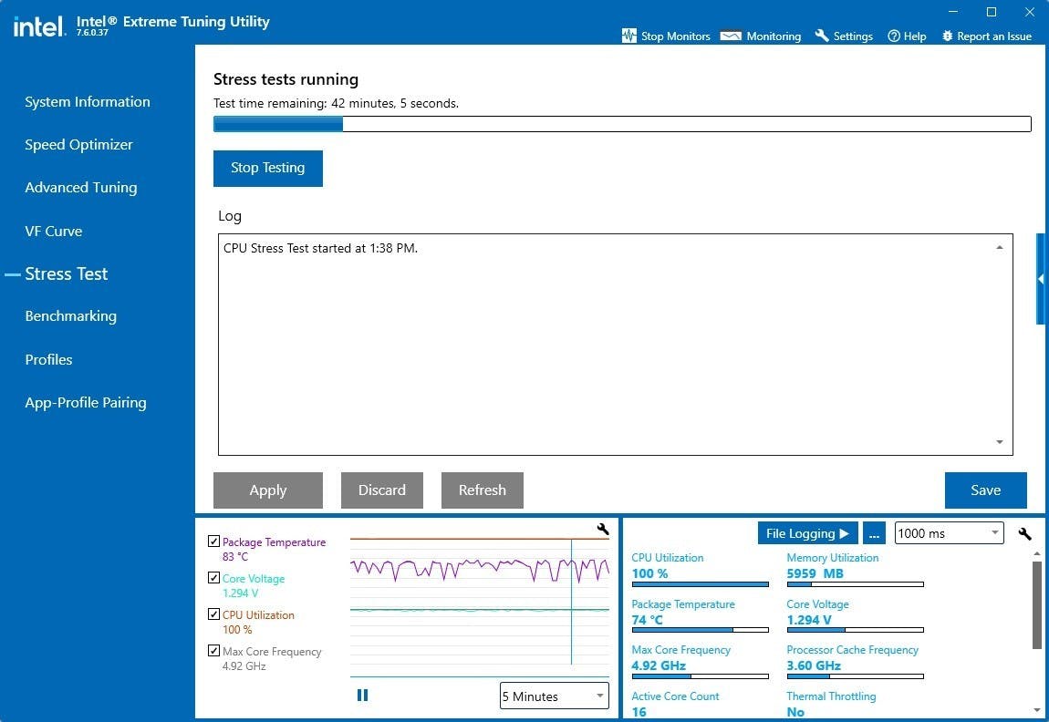Open Settings via the wrench icon
1049x722 pixels.
click(x=822, y=36)
